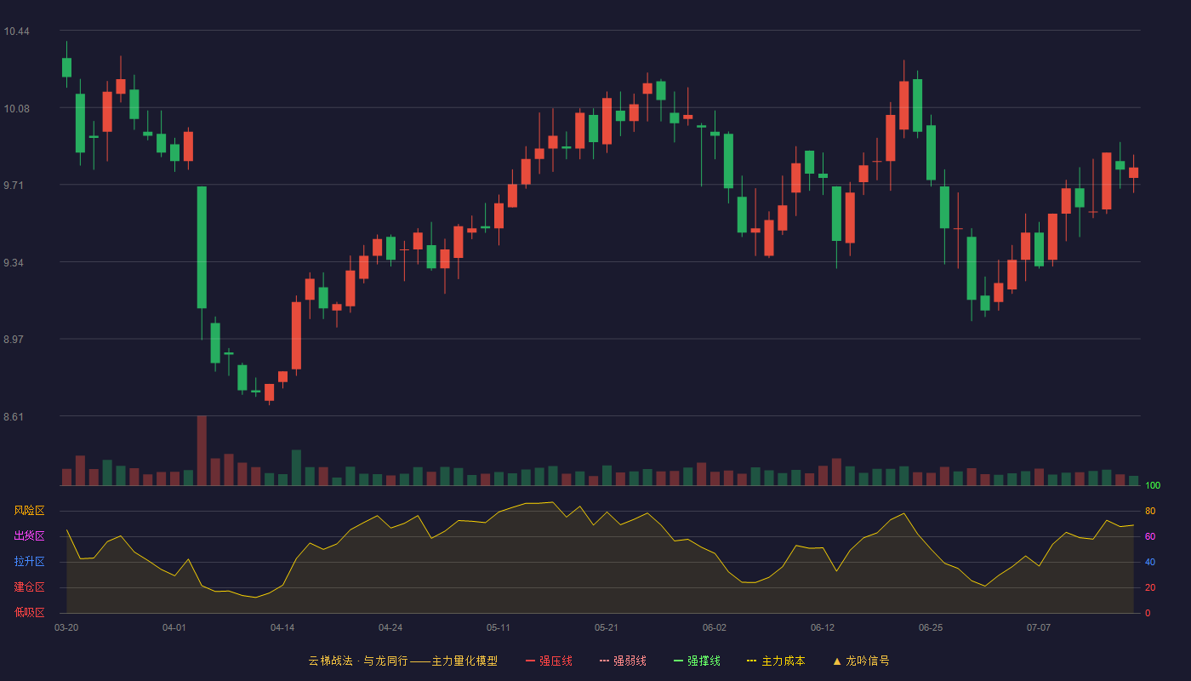Click the 低吸区 zone label
The image size is (1191, 681).
[29, 612]
